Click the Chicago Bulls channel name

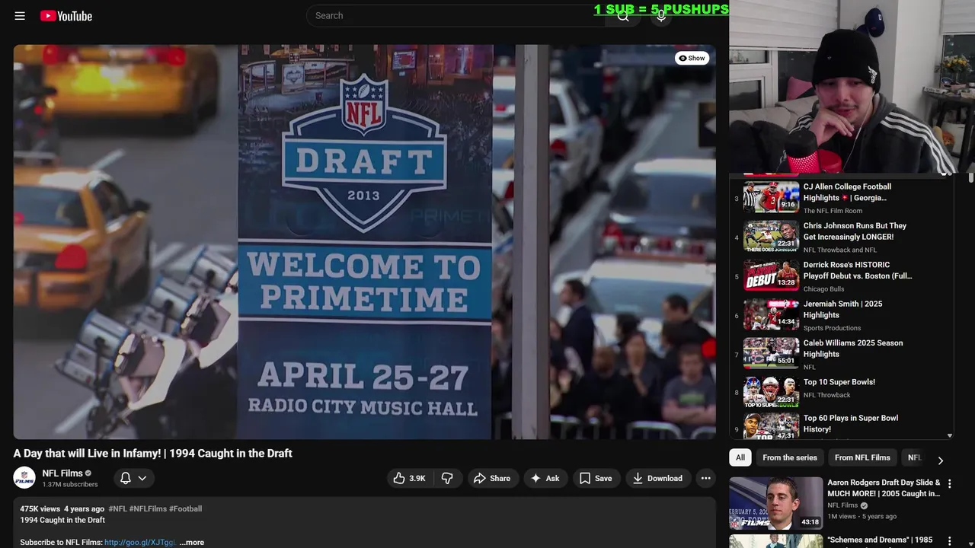tap(823, 289)
